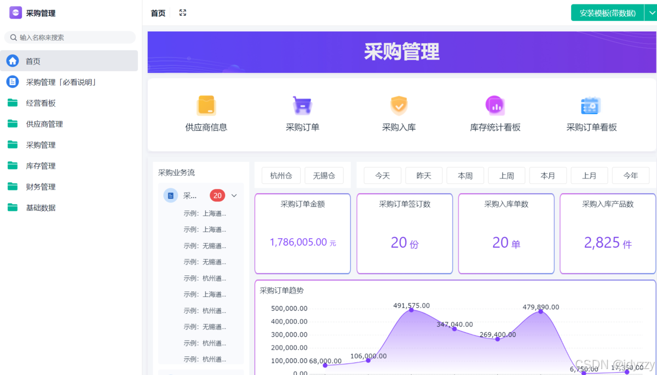Click the 106,000.00 chart data point
The height and width of the screenshot is (375, 657).
click(x=368, y=360)
